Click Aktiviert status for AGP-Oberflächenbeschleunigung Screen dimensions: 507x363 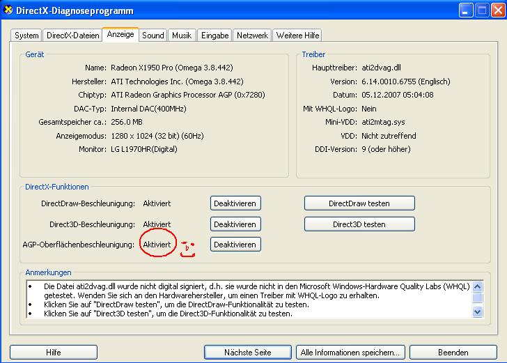[x=157, y=245]
